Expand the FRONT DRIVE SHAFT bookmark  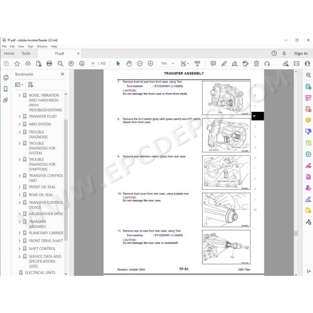[20, 241]
